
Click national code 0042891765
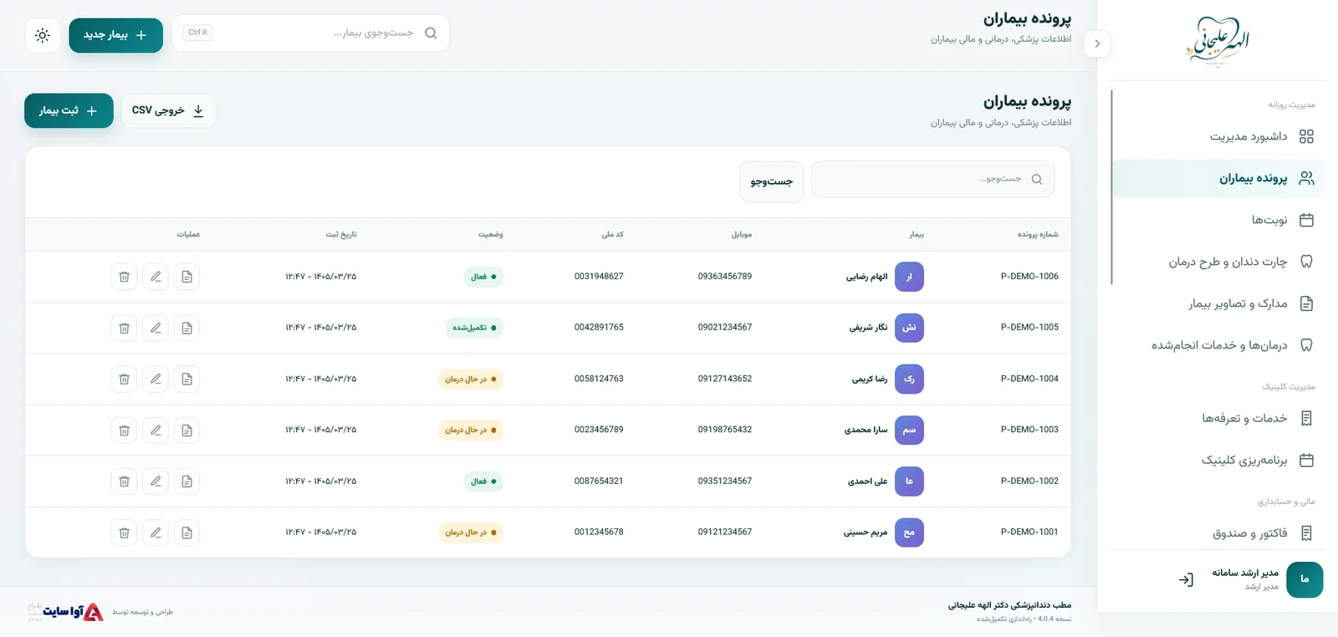coord(599,327)
